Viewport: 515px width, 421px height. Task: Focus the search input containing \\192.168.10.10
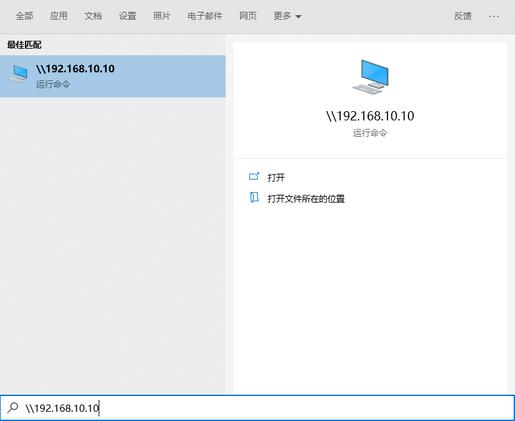coord(258,408)
